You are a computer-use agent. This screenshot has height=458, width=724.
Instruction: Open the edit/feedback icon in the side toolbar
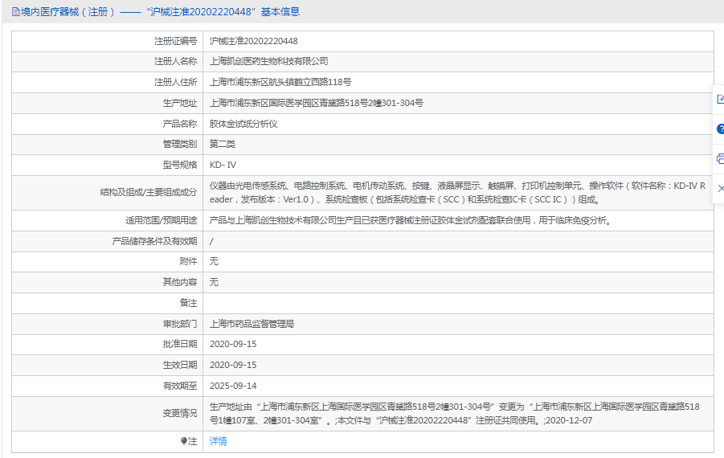pos(720,100)
